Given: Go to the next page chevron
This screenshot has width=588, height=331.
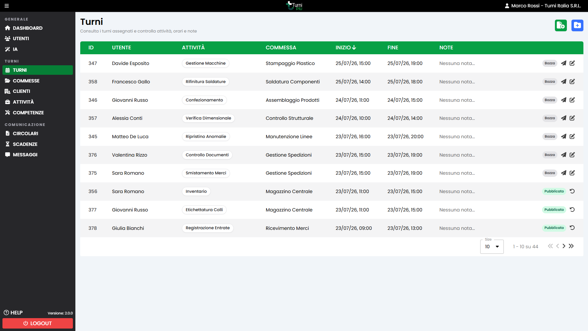Looking at the screenshot, I should 564,246.
